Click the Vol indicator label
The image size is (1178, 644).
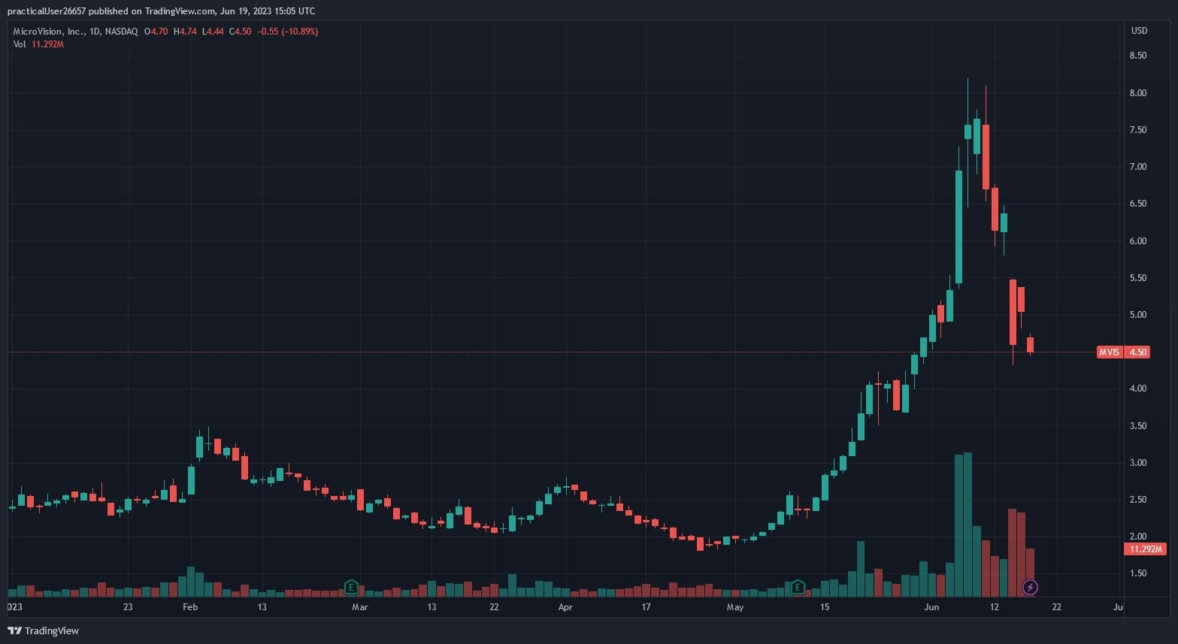20,44
